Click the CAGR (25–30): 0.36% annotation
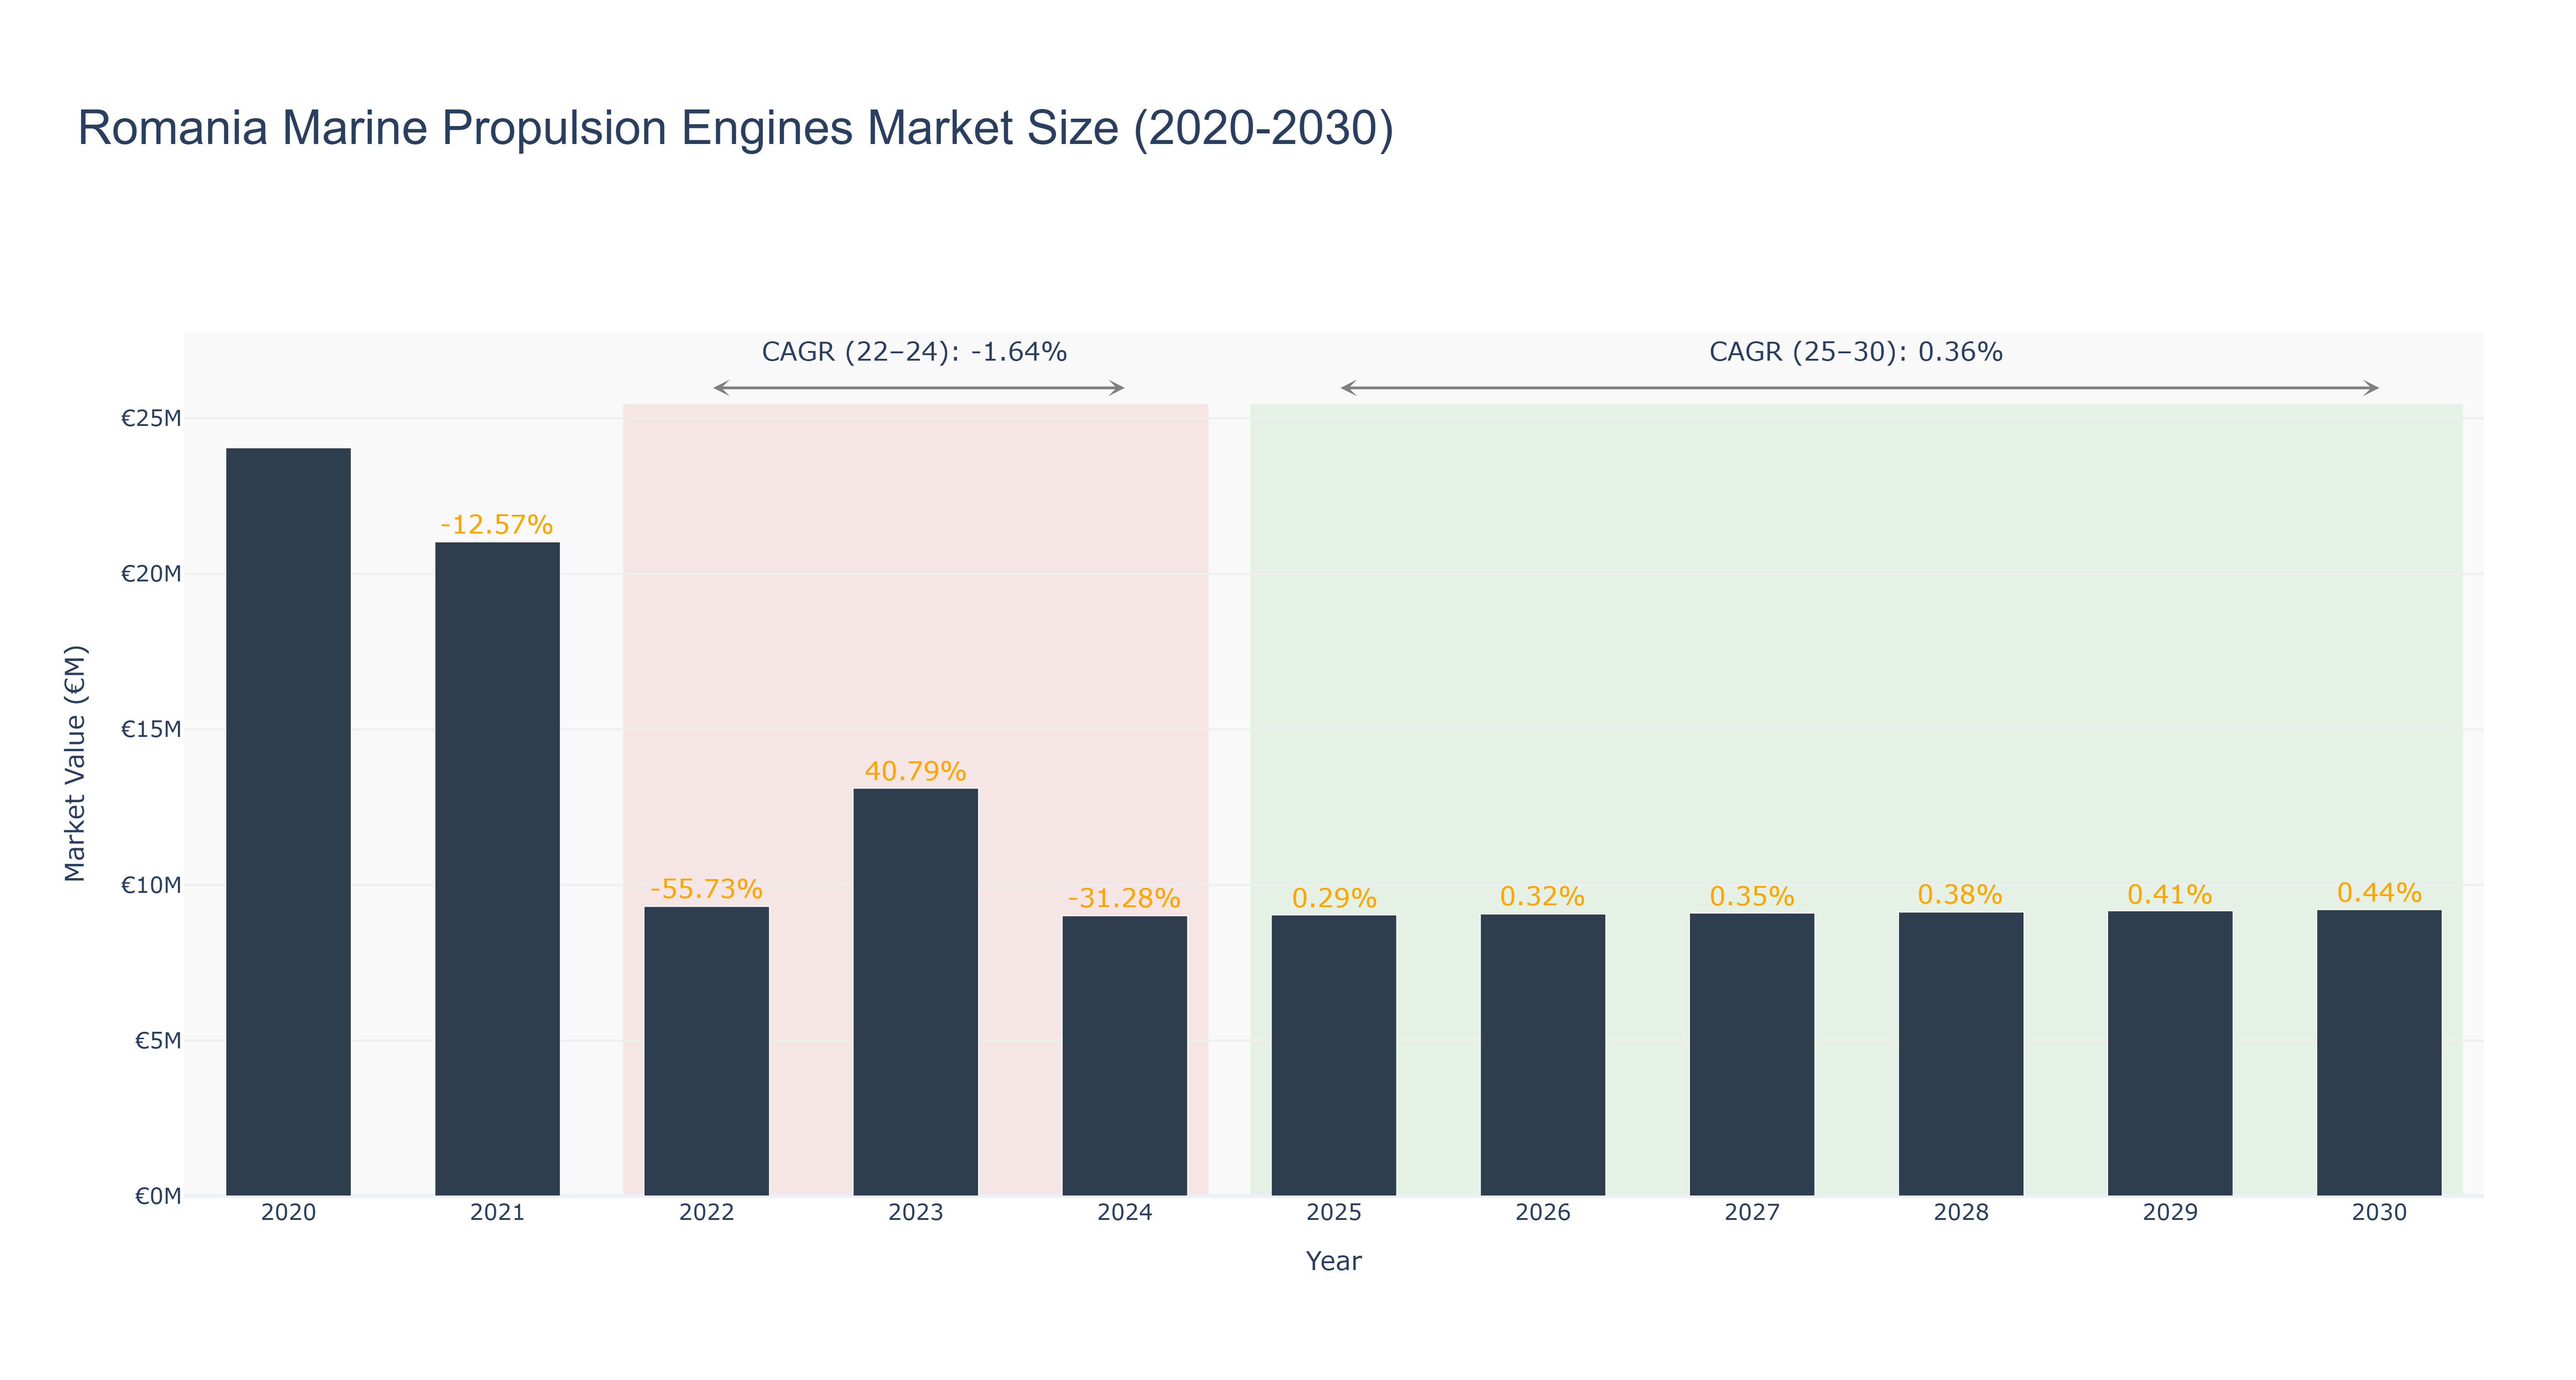Viewport: 2576px width, 1380px height. 1856,352
